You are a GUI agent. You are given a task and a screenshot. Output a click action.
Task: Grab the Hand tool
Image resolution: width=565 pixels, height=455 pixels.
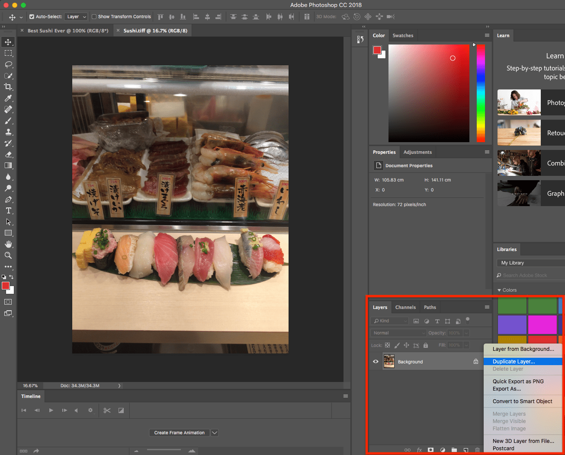point(8,244)
